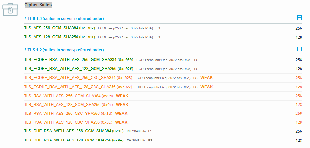
Task: Select TLS_AES_256_GCM_SHA384 (0x1302) suite name
Action: pyautogui.click(x=60, y=28)
